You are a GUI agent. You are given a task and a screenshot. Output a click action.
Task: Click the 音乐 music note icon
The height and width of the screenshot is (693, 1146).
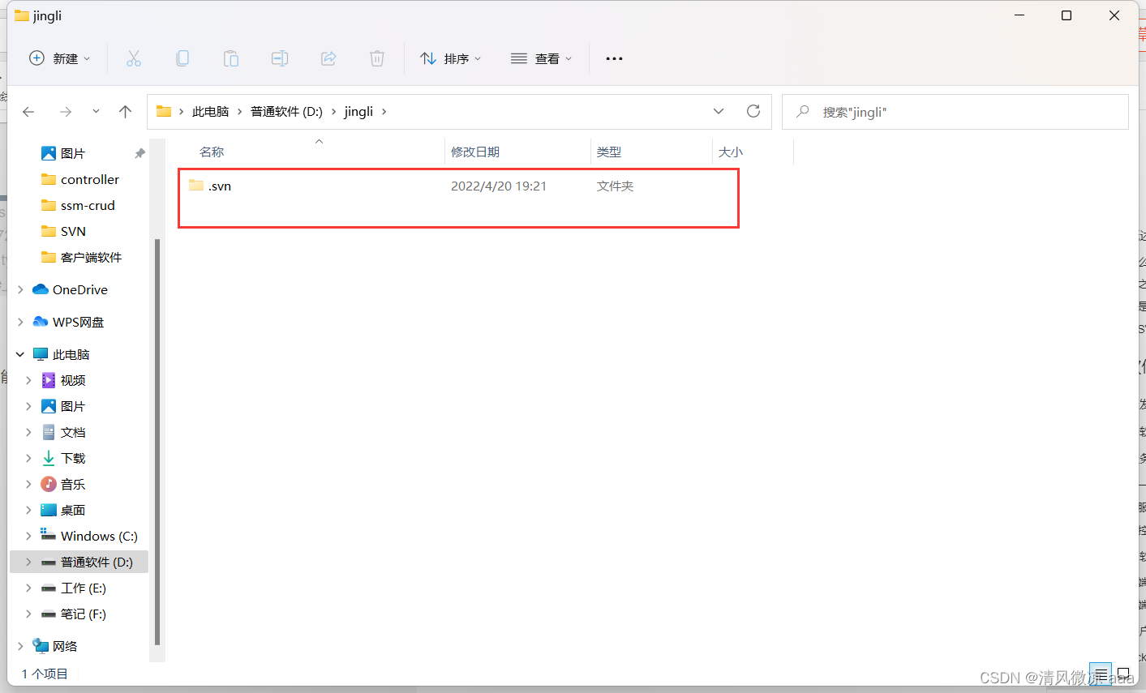click(49, 484)
